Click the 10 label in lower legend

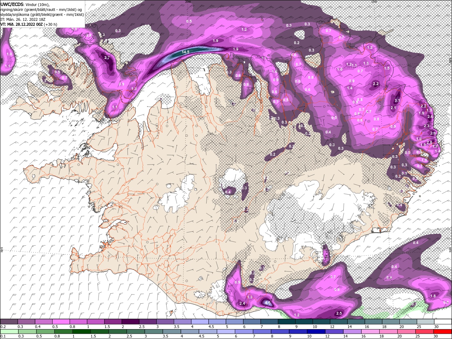pyautogui.click(x=309, y=336)
